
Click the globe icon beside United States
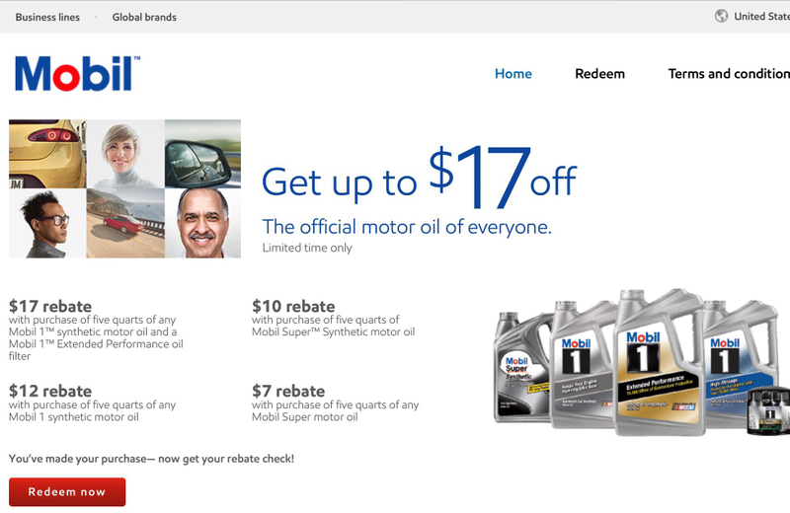721,16
